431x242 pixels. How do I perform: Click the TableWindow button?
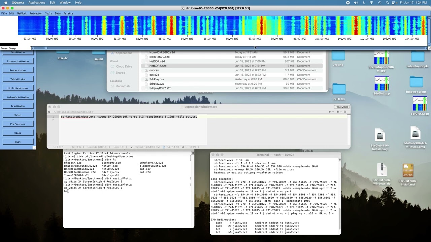[x=18, y=79]
